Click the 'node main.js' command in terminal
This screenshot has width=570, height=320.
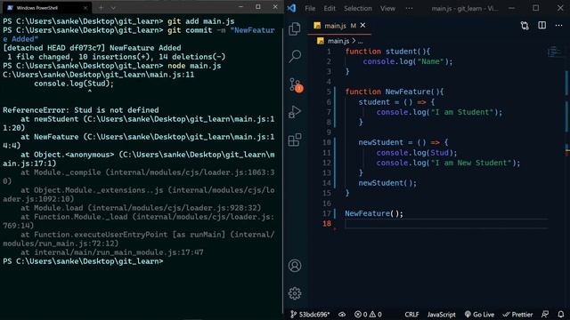(x=194, y=66)
